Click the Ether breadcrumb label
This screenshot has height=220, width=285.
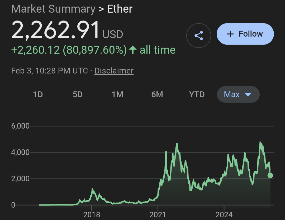pos(120,9)
